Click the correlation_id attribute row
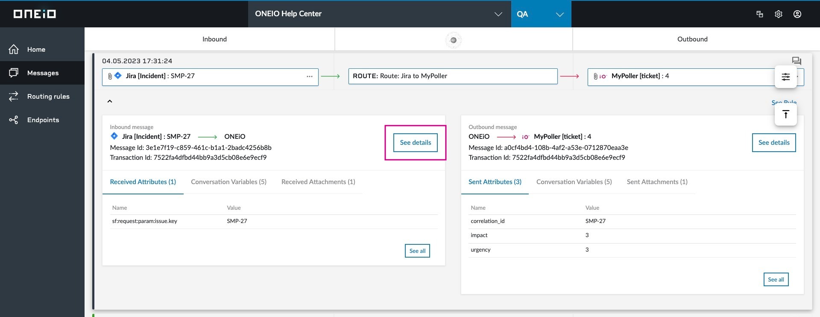Image resolution: width=820 pixels, height=317 pixels. tap(632, 221)
